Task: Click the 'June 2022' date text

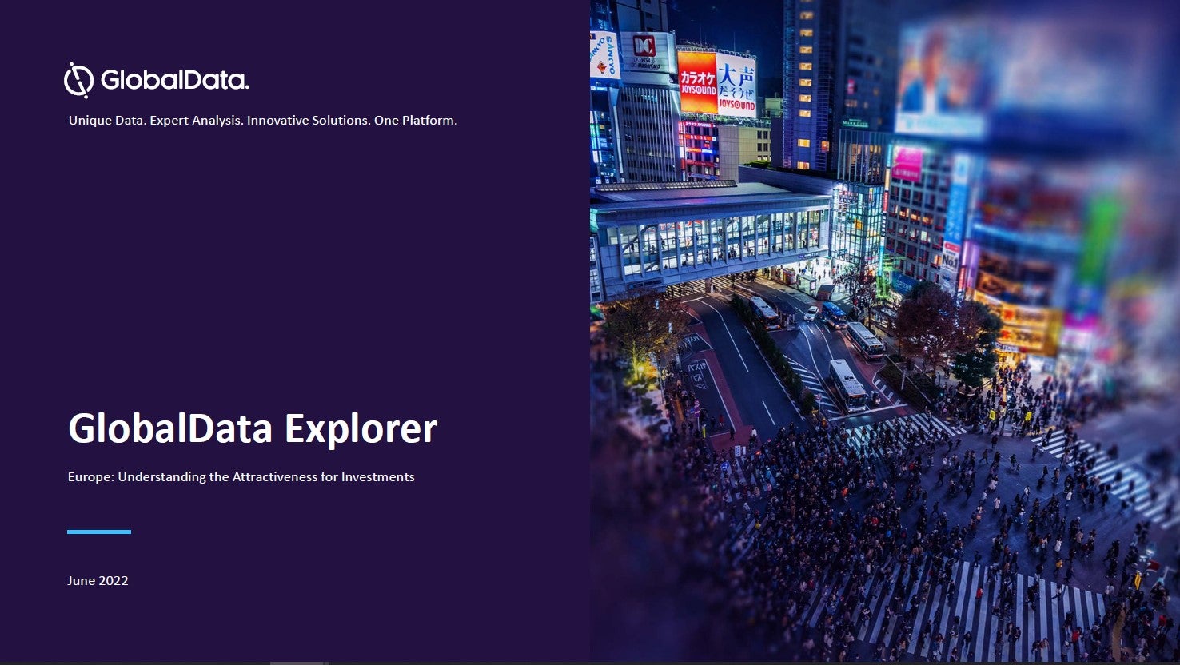Action: (98, 581)
